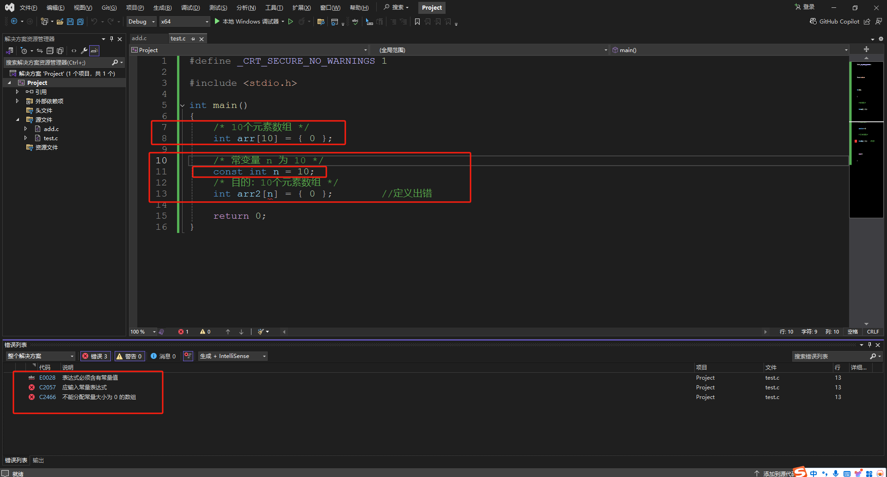Switch to the 输出 output tab
The height and width of the screenshot is (477, 887).
click(x=38, y=460)
